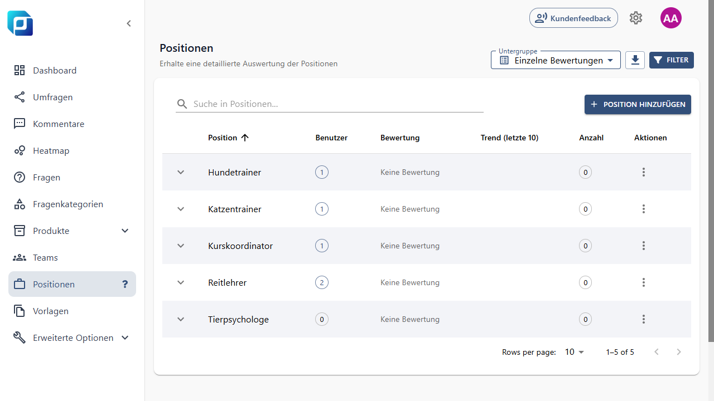Viewport: 714px width, 401px height.
Task: Open Dashboard from the sidebar
Action: click(72, 70)
